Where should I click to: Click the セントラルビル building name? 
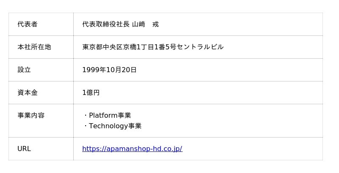(200, 47)
